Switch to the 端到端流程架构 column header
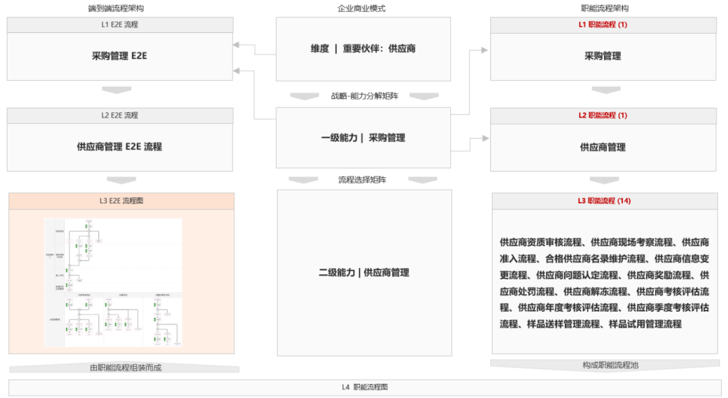 120,9
